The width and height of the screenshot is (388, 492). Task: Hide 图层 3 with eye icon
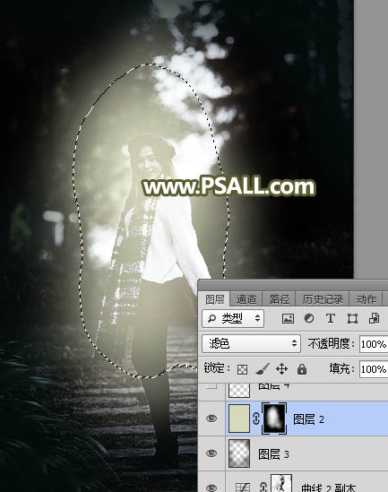(x=211, y=453)
